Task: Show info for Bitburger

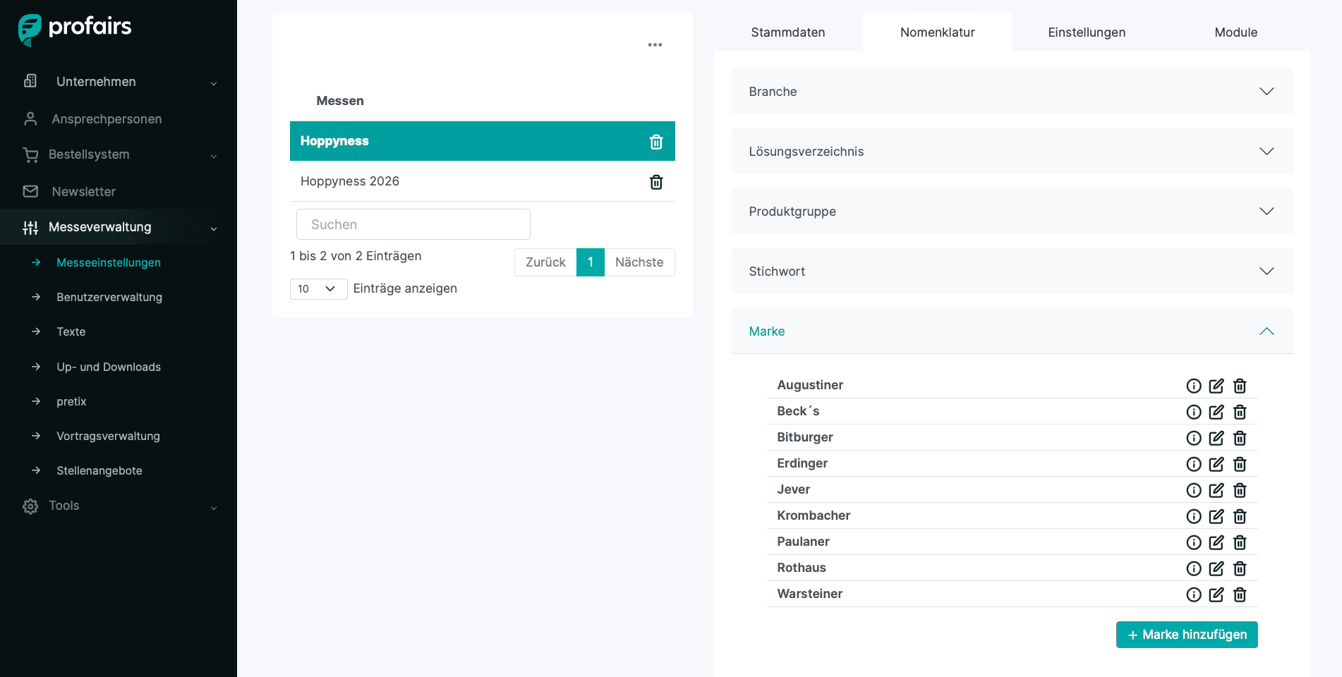Action: (1194, 438)
